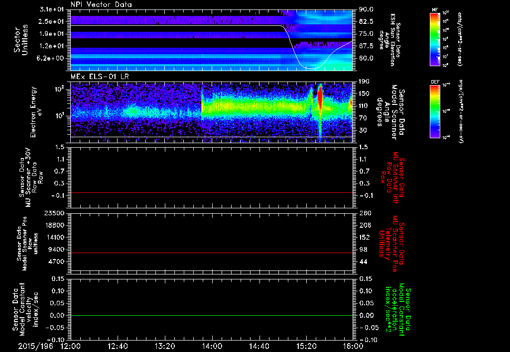Click the 90.0 elevation tick value
The image size is (510, 352).
[x=366, y=9]
